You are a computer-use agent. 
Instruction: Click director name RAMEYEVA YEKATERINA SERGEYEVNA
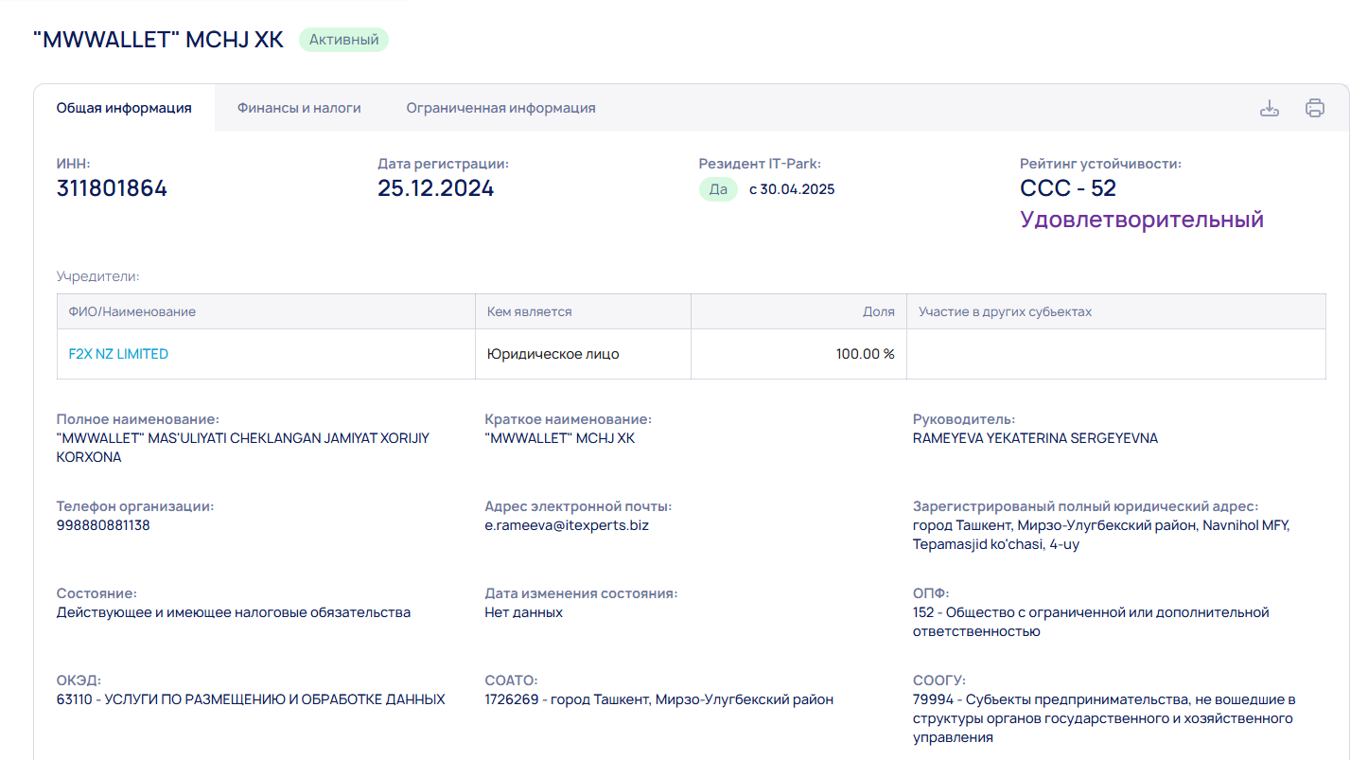[x=1035, y=438]
